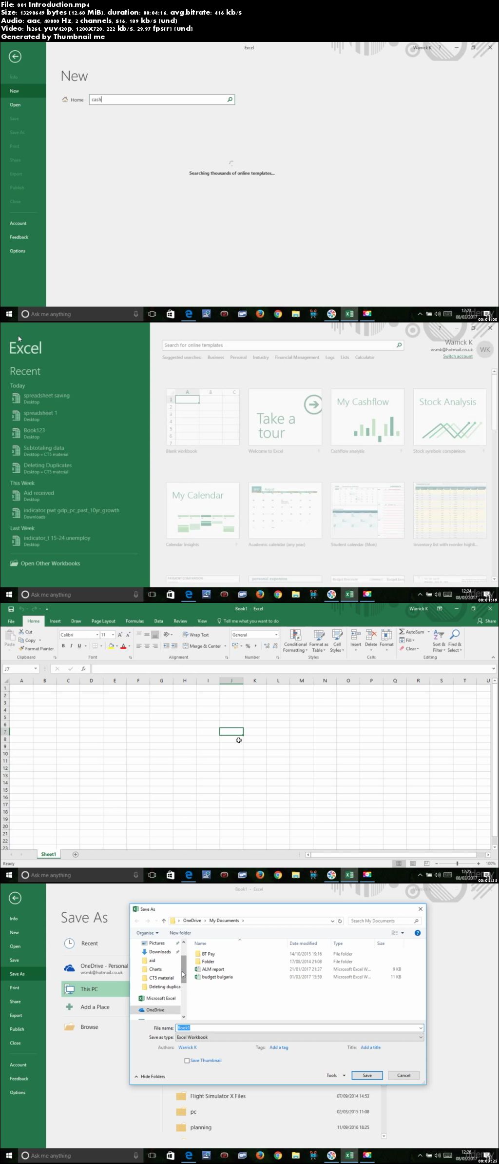This screenshot has width=499, height=1164.
Task: Switch to the Formulas ribbon tab
Action: pos(134,621)
